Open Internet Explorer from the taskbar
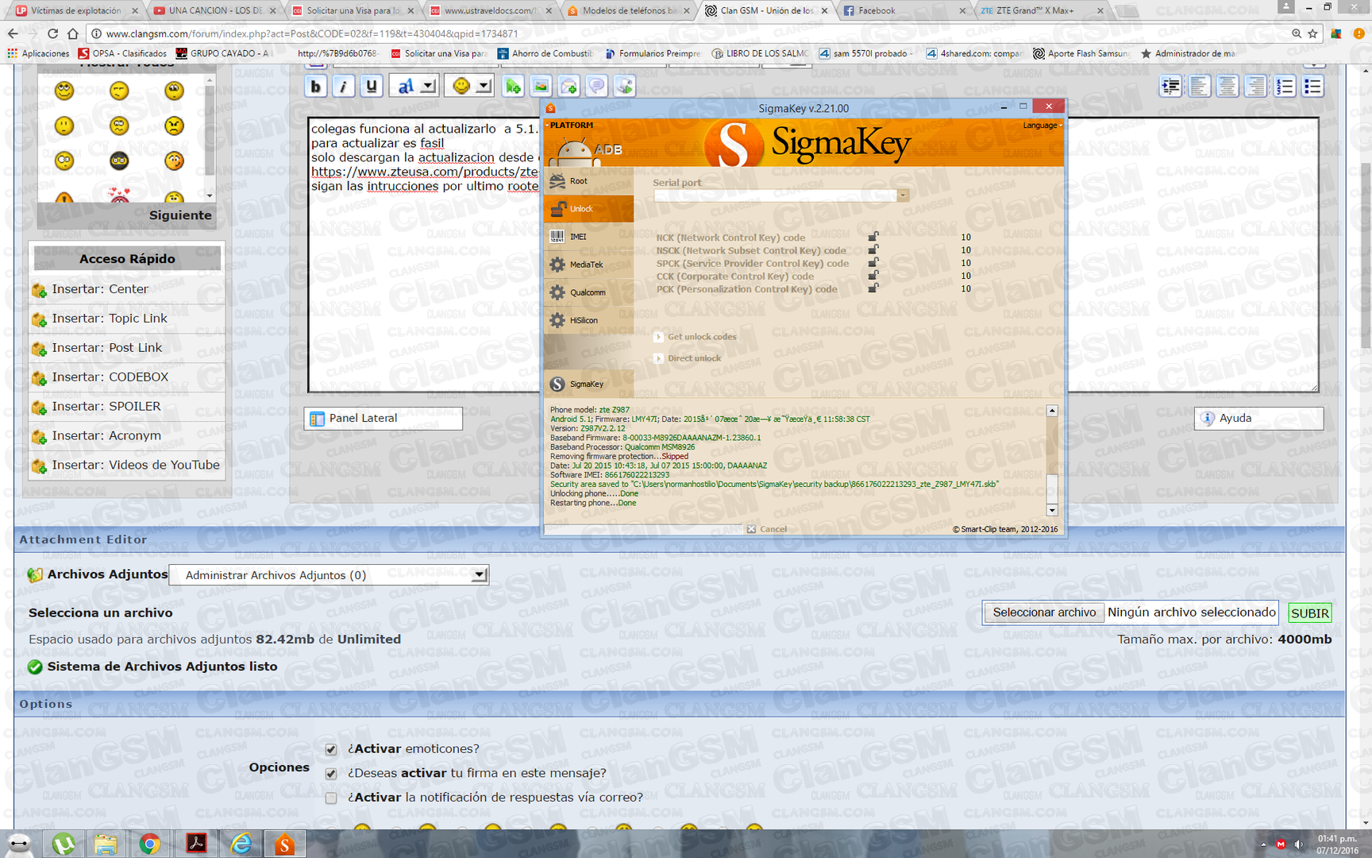The image size is (1372, 858). pos(241,844)
